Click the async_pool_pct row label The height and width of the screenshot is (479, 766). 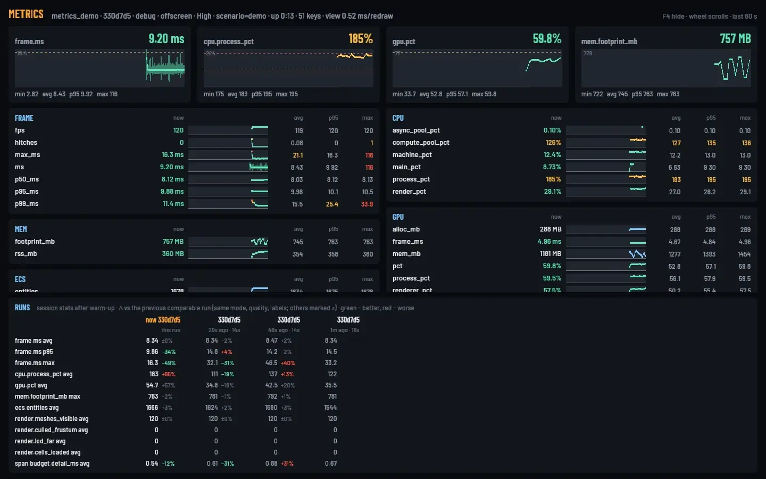point(416,130)
